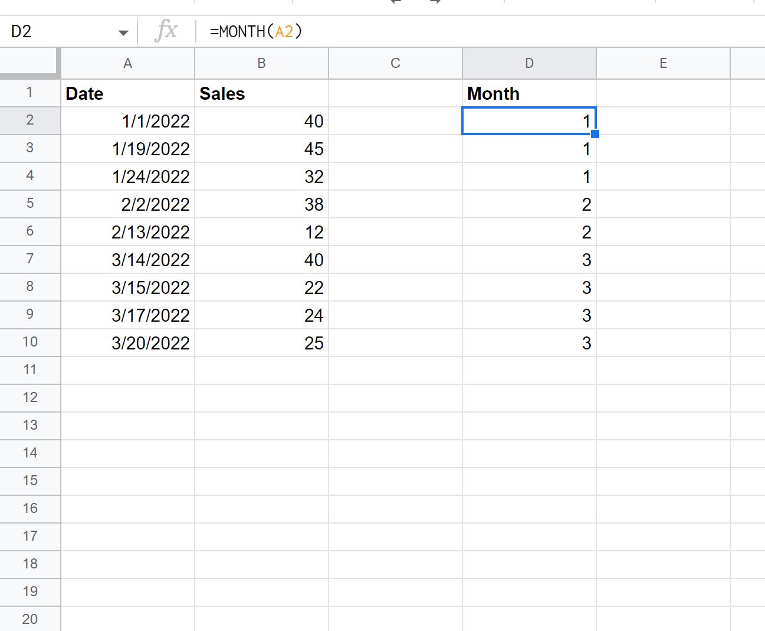The height and width of the screenshot is (631, 765).
Task: Select the month cell in row 6
Action: click(x=529, y=232)
